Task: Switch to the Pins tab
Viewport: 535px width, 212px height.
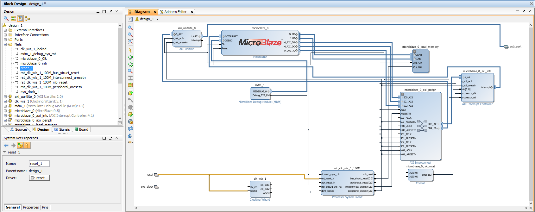Action: pyautogui.click(x=45, y=207)
